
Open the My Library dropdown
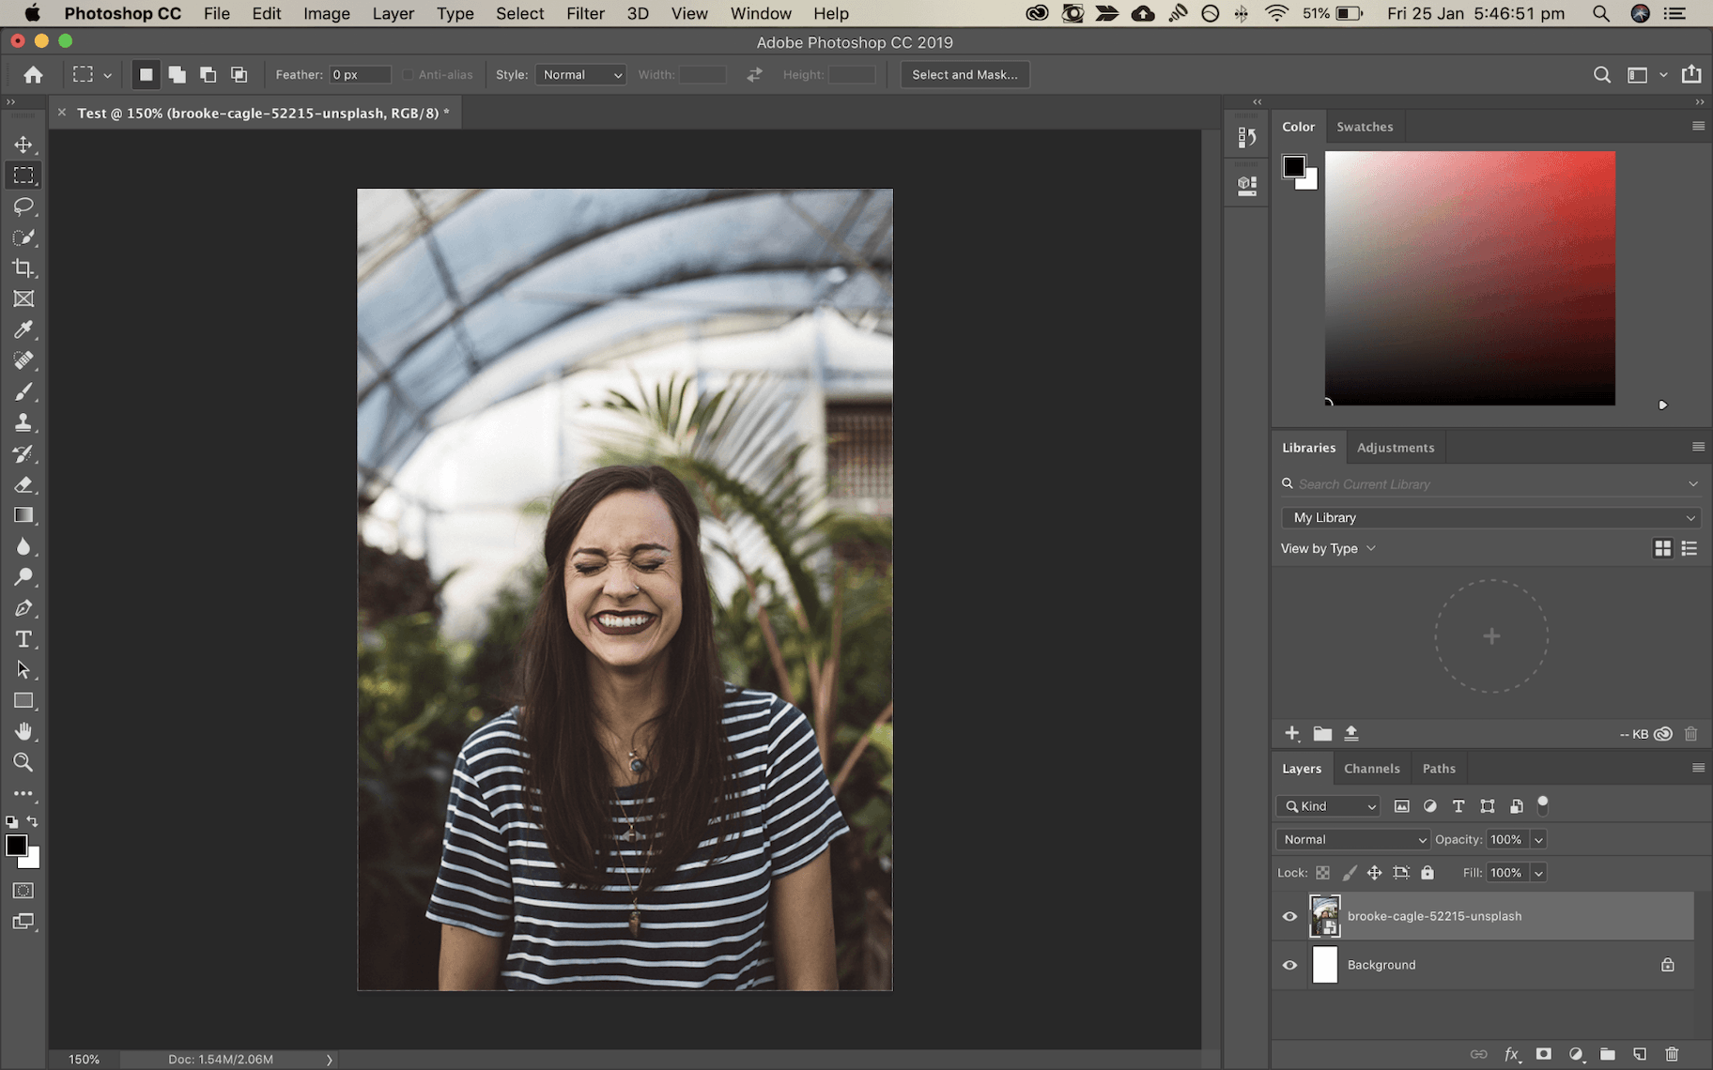[1490, 518]
